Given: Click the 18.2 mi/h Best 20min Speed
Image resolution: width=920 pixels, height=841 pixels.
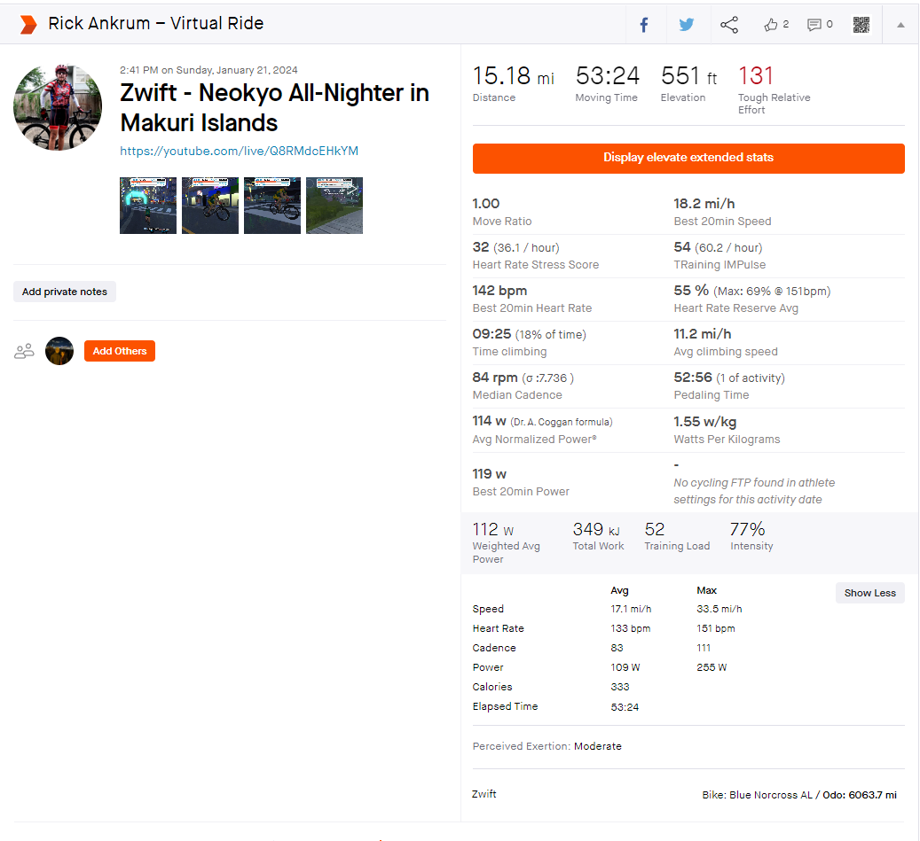Looking at the screenshot, I should pos(722,212).
